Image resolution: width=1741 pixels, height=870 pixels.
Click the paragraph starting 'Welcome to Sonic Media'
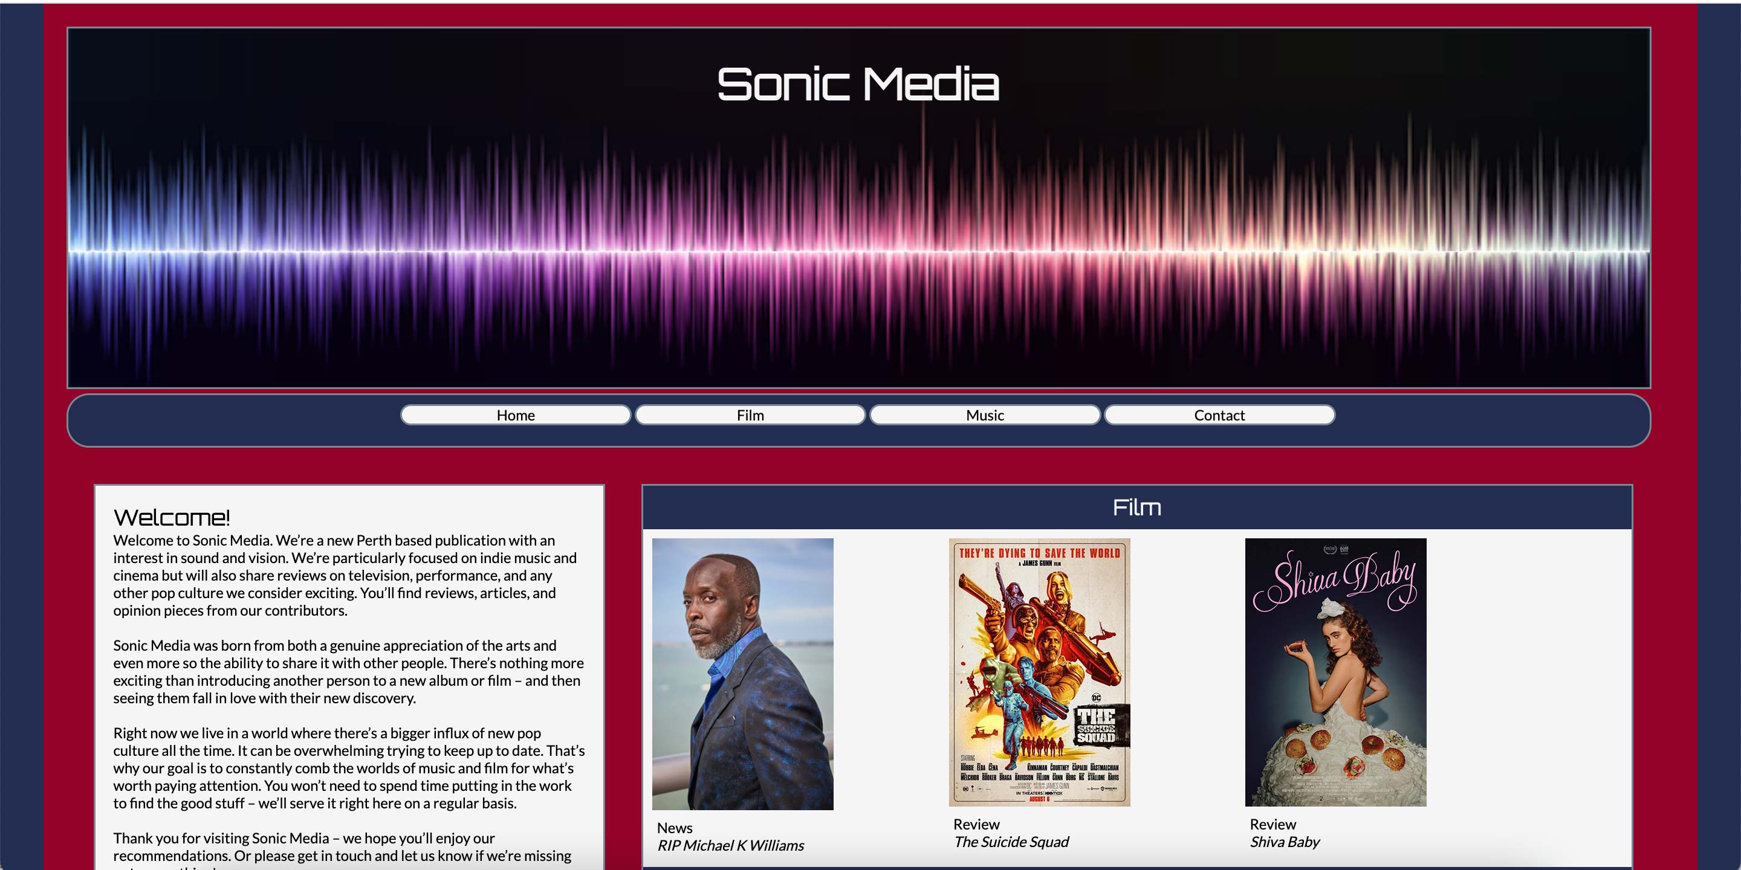pyautogui.click(x=346, y=575)
